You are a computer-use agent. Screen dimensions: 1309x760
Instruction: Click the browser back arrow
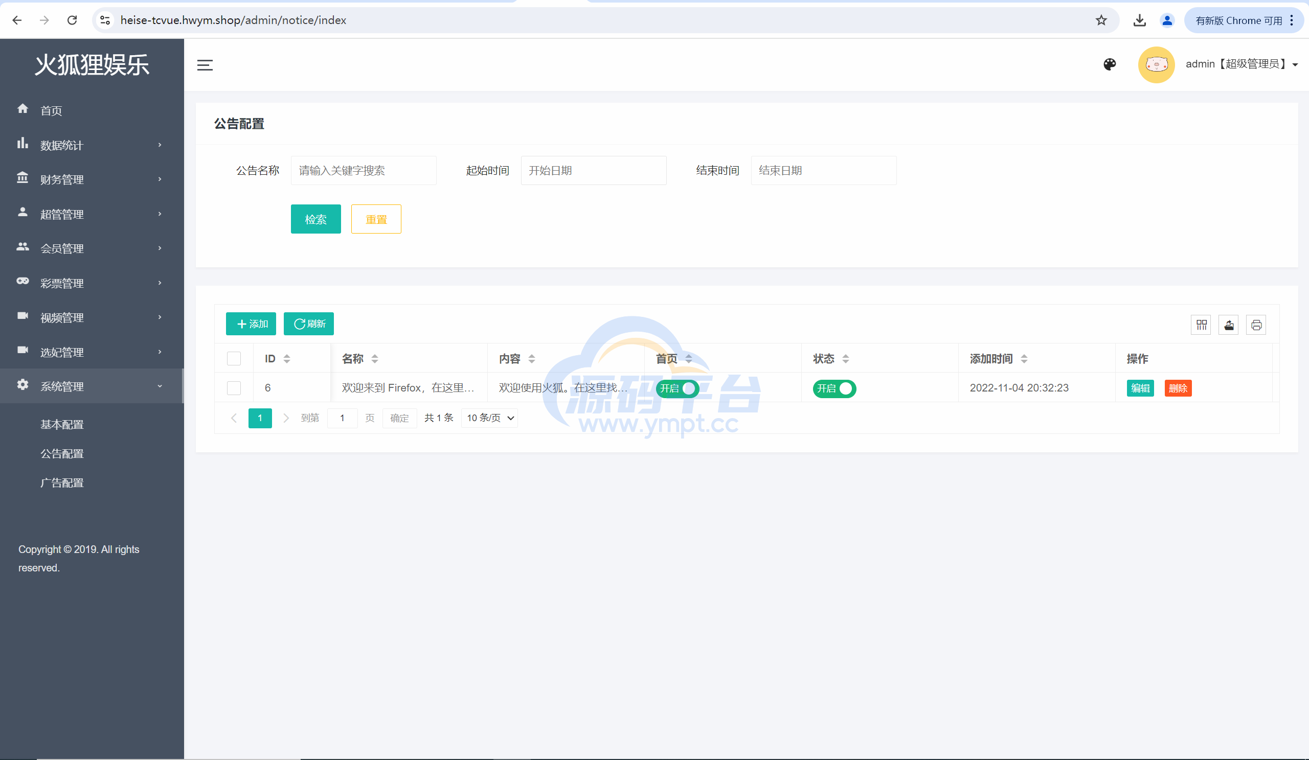pyautogui.click(x=17, y=20)
